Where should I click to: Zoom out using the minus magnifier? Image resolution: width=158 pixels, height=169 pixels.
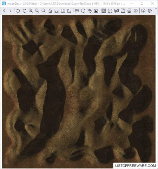(37, 11)
